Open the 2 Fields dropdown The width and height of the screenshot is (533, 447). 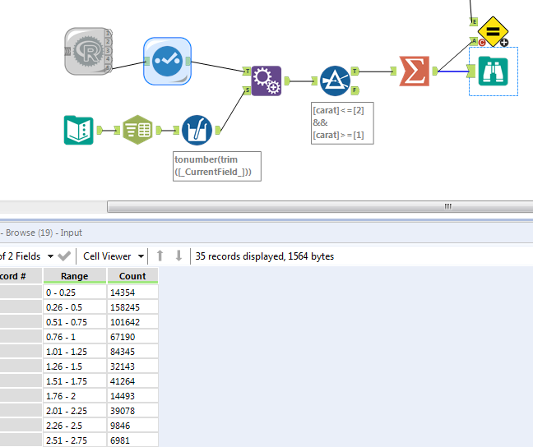pos(50,256)
